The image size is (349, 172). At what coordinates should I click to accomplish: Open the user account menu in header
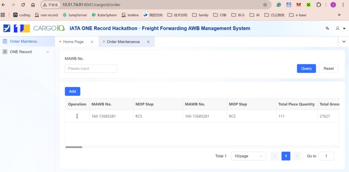coord(340,28)
